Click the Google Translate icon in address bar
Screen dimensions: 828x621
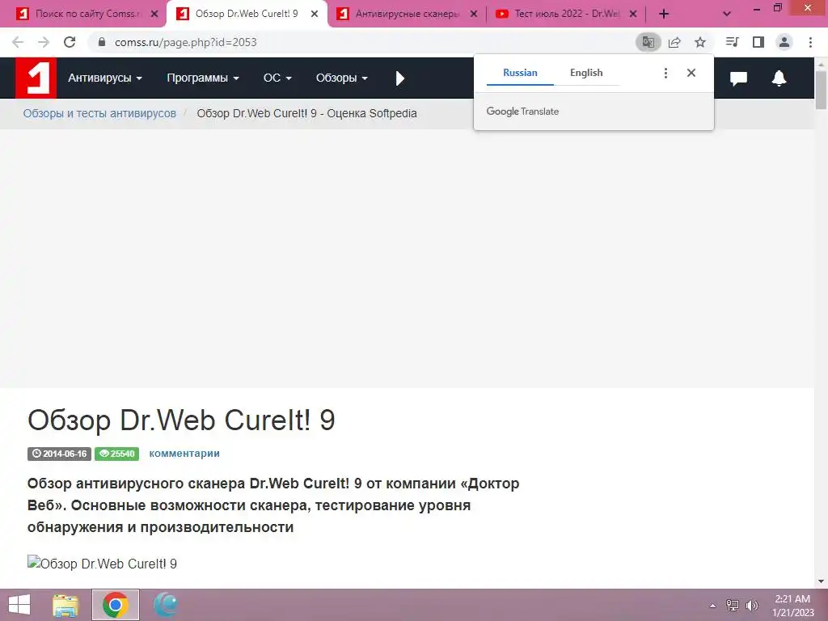pos(648,42)
